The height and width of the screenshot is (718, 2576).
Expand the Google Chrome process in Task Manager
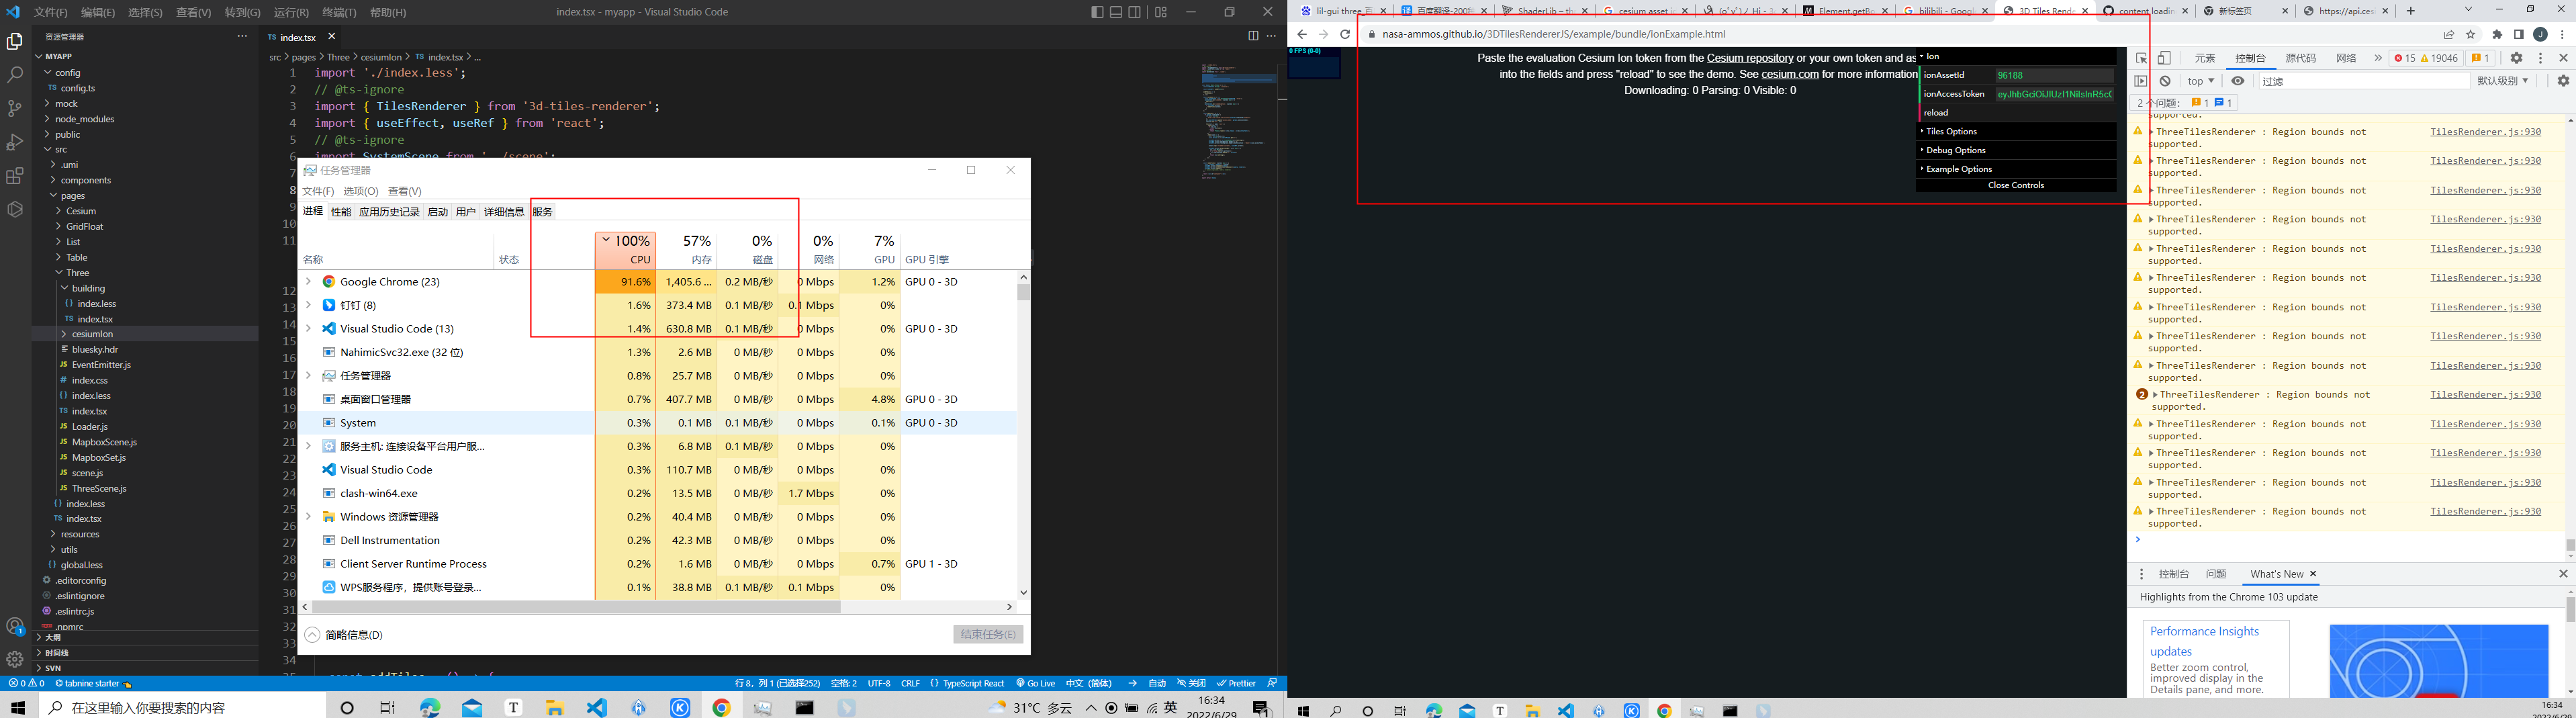[x=309, y=281]
